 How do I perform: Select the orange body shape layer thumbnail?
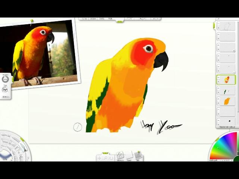click(228, 101)
